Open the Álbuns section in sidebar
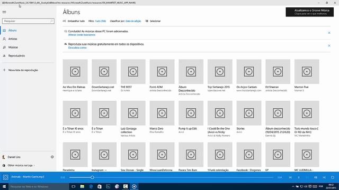This screenshot has height=190, width=339. coord(28,31)
